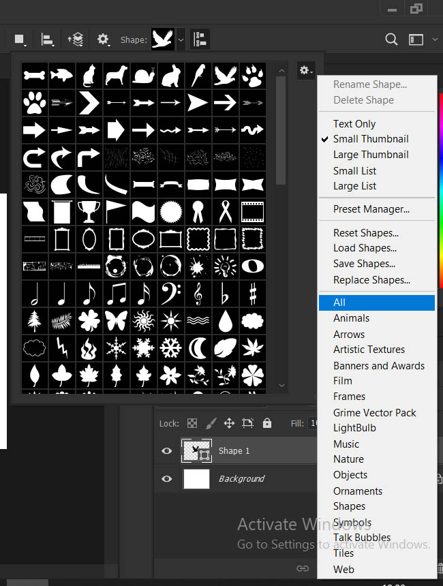Open Preset Manager from menu
This screenshot has height=586, width=443.
click(371, 209)
